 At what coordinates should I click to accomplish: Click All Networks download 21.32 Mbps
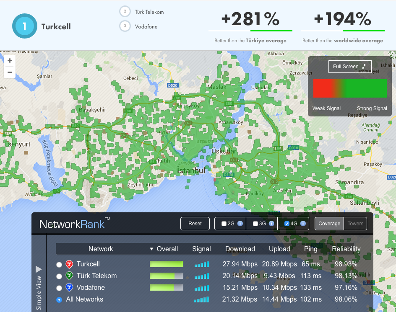point(240,299)
